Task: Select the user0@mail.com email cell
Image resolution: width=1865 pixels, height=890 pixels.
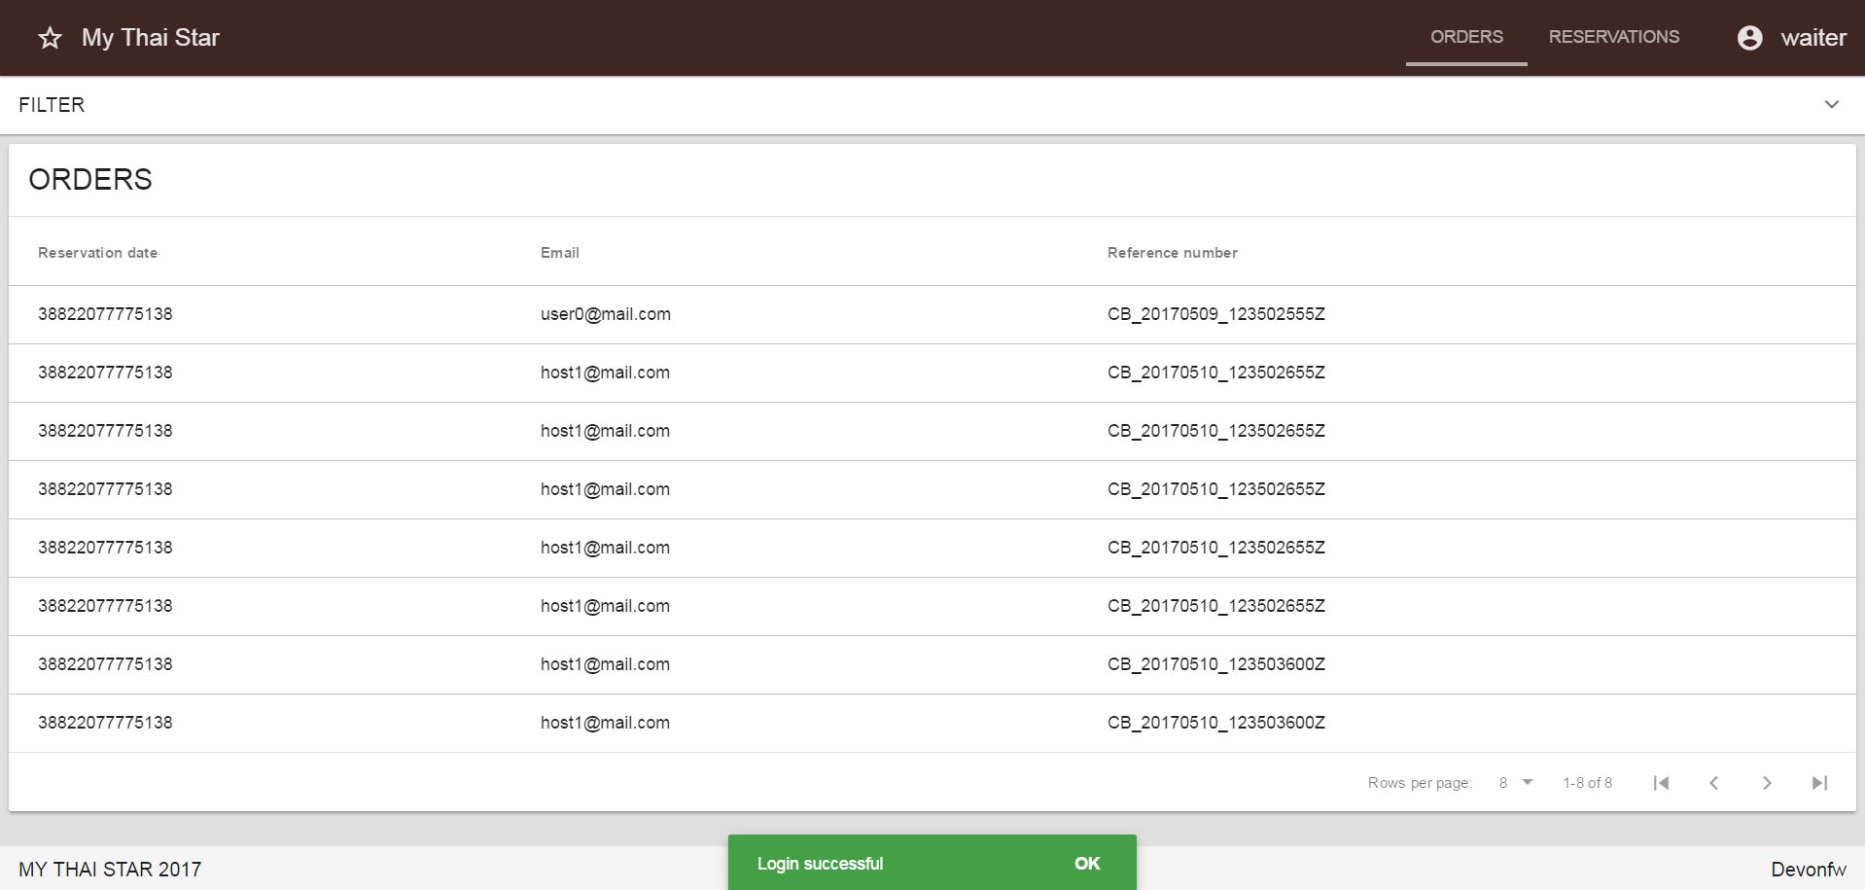Action: pos(606,314)
